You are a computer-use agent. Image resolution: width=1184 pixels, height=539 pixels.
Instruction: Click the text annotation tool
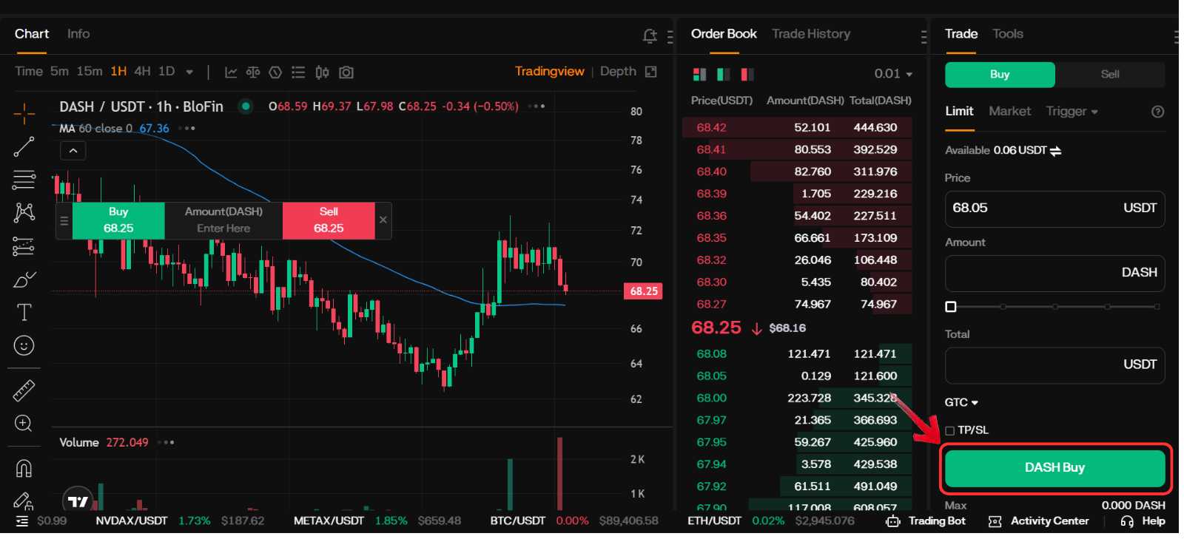[24, 313]
